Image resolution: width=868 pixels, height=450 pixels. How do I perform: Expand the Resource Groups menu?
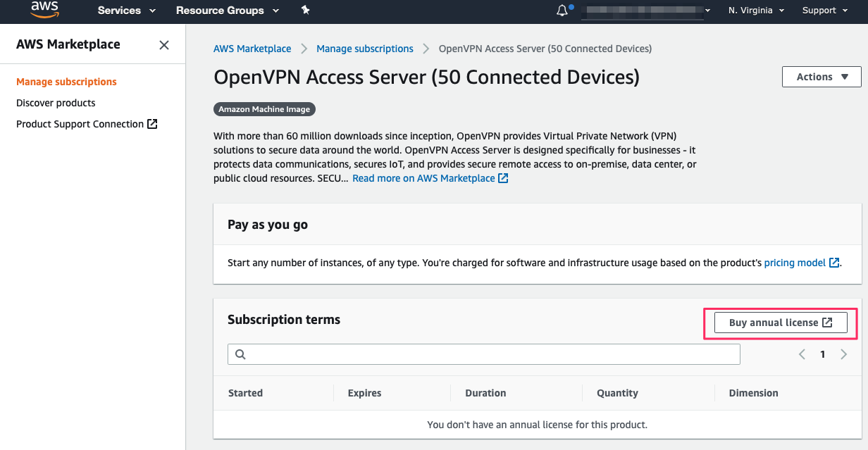tap(228, 11)
